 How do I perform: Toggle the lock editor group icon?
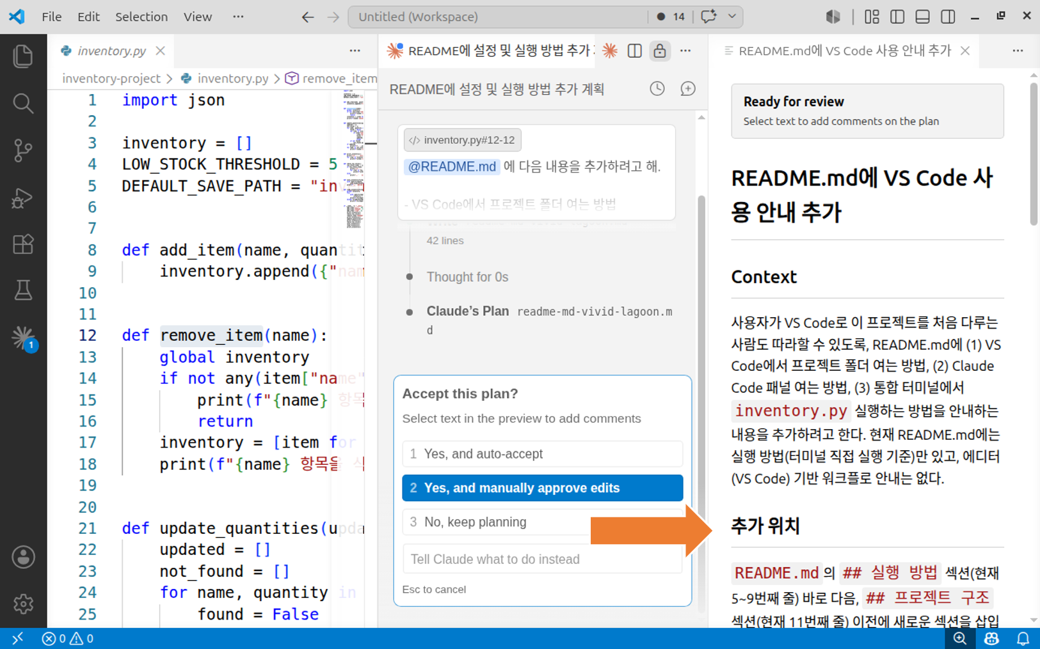[660, 51]
